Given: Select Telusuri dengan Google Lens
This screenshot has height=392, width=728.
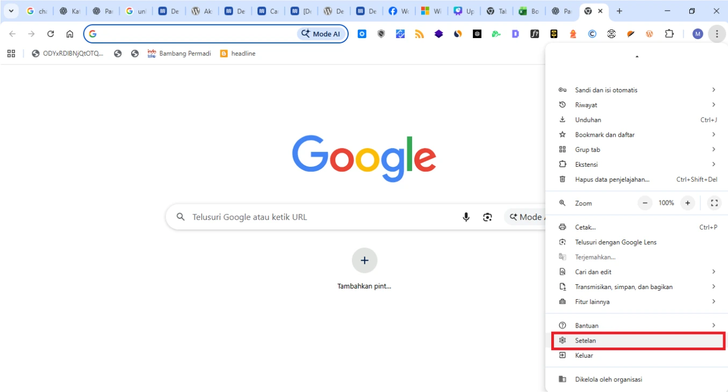Looking at the screenshot, I should pos(637,242).
